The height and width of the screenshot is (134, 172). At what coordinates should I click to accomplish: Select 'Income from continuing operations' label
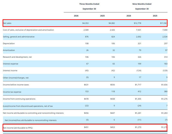tap(19, 99)
